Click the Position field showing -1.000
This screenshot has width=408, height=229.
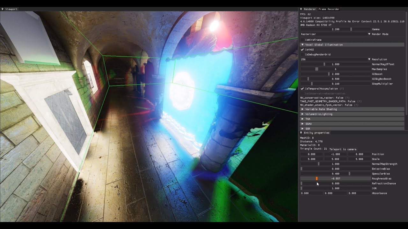pos(335,154)
